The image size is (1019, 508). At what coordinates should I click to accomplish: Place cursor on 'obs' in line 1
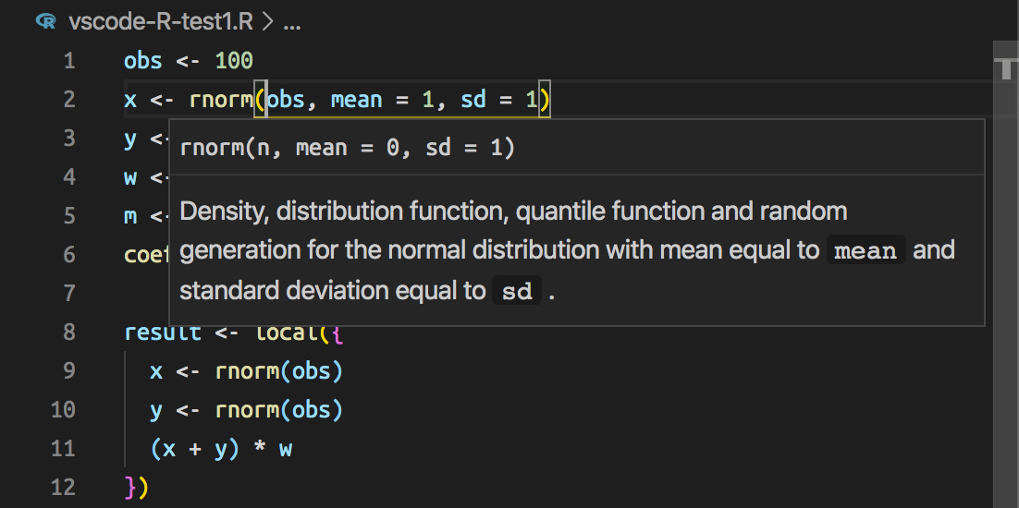point(143,61)
